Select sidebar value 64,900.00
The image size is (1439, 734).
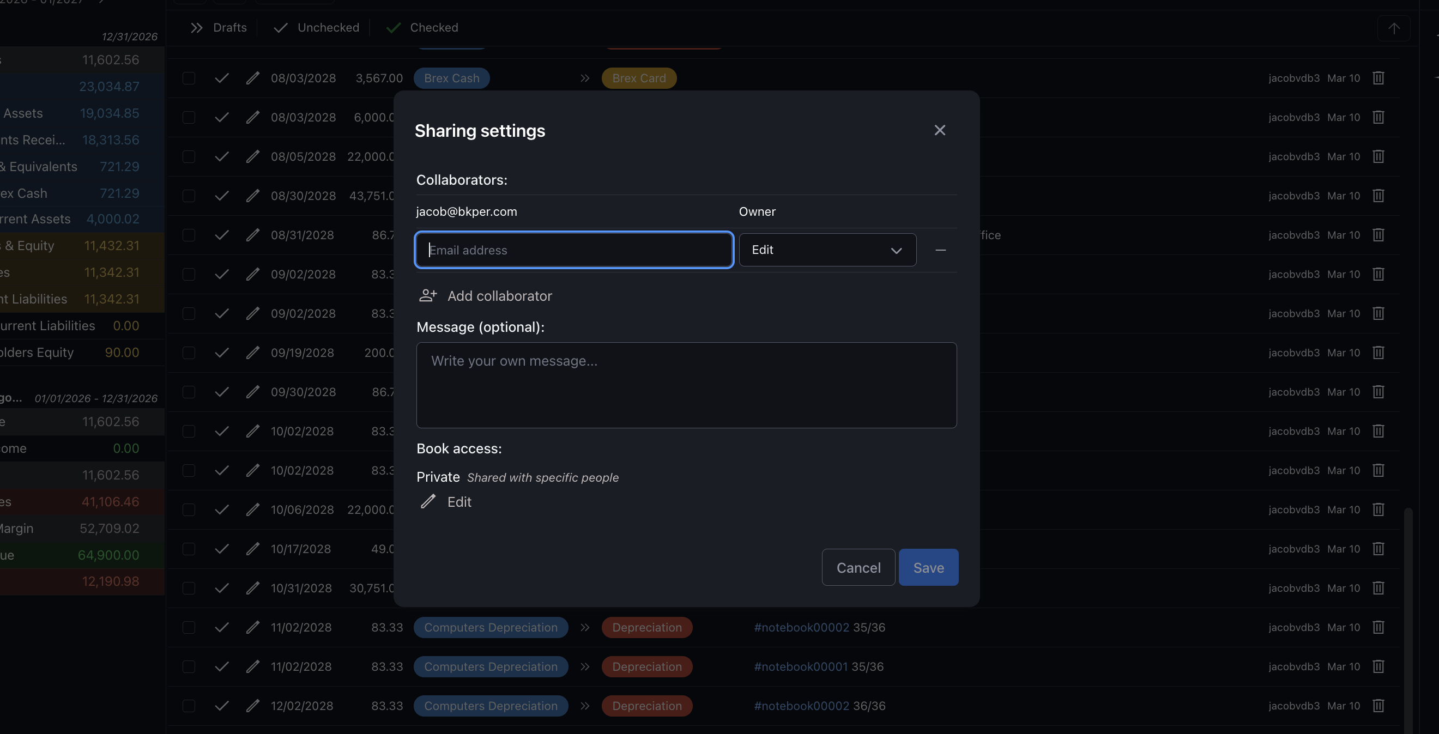coord(108,555)
